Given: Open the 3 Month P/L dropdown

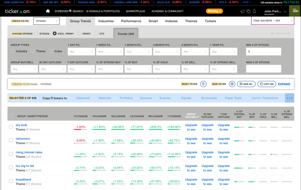Looking at the screenshot, I should pyautogui.click(x=167, y=52).
